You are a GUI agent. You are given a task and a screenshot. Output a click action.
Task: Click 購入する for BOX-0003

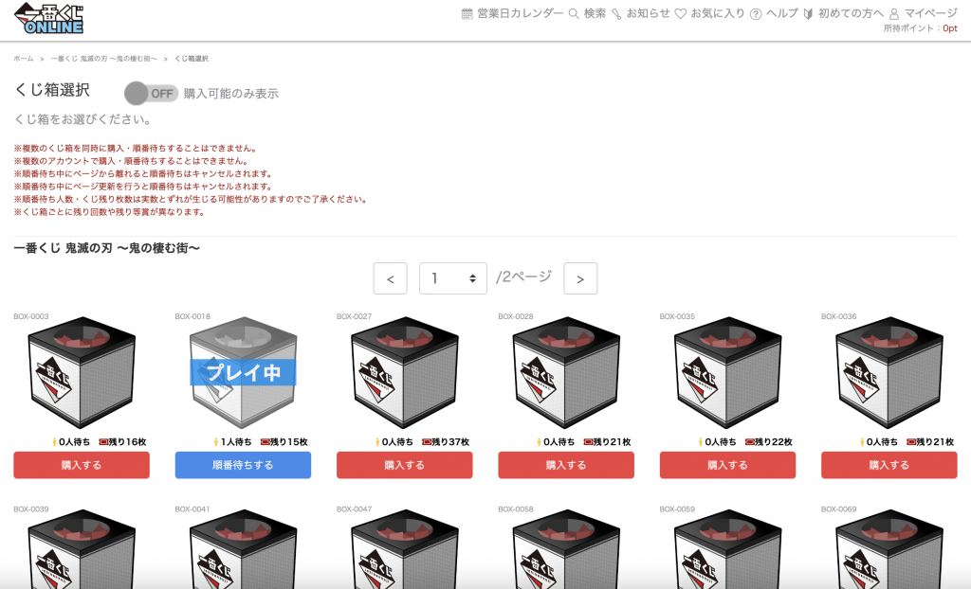pos(82,465)
